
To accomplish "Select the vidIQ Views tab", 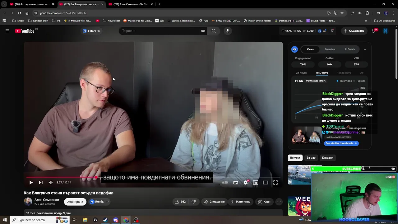I will click(310, 49).
